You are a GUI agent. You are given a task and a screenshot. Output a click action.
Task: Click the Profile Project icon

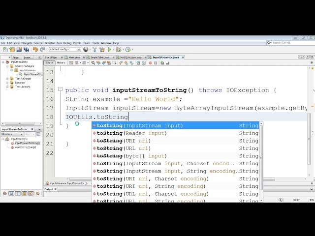point(128,49)
